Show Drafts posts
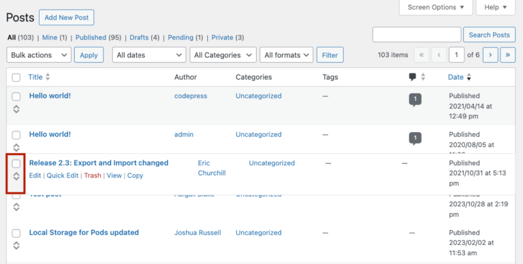 coord(139,37)
